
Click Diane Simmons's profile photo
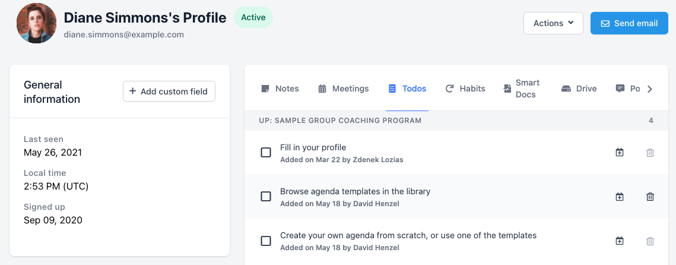(x=37, y=23)
